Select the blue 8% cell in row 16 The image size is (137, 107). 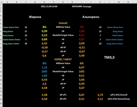click(x=44, y=63)
